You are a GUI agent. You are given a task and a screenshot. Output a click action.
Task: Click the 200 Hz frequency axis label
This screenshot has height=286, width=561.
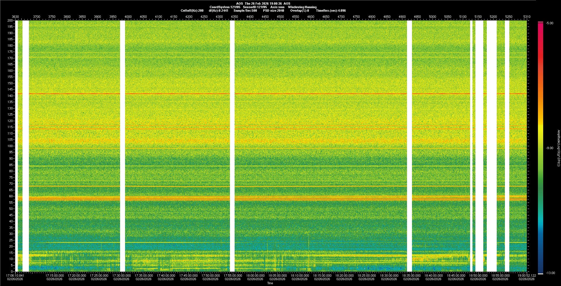tap(10, 20)
